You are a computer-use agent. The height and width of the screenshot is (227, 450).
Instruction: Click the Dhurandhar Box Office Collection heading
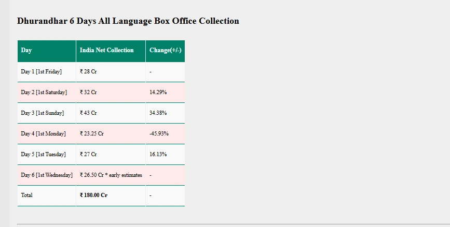coord(128,21)
